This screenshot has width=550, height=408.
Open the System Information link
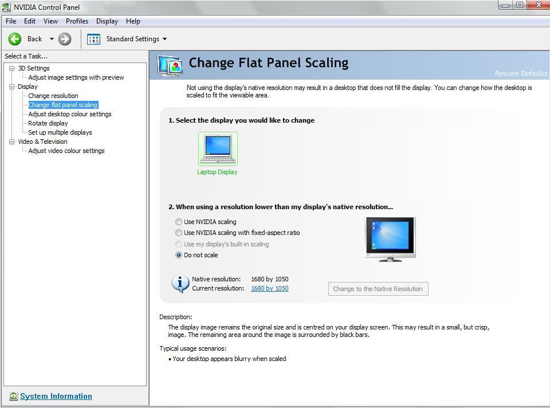[x=56, y=396]
